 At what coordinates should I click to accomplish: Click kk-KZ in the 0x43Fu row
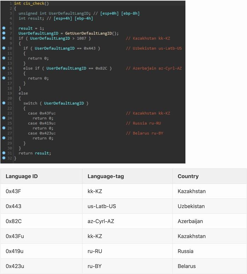[95, 236]
